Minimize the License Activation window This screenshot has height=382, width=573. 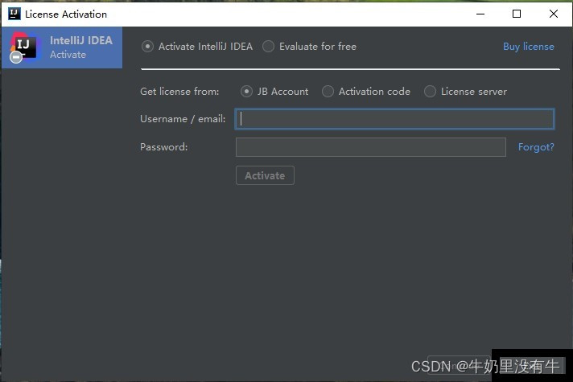point(480,14)
